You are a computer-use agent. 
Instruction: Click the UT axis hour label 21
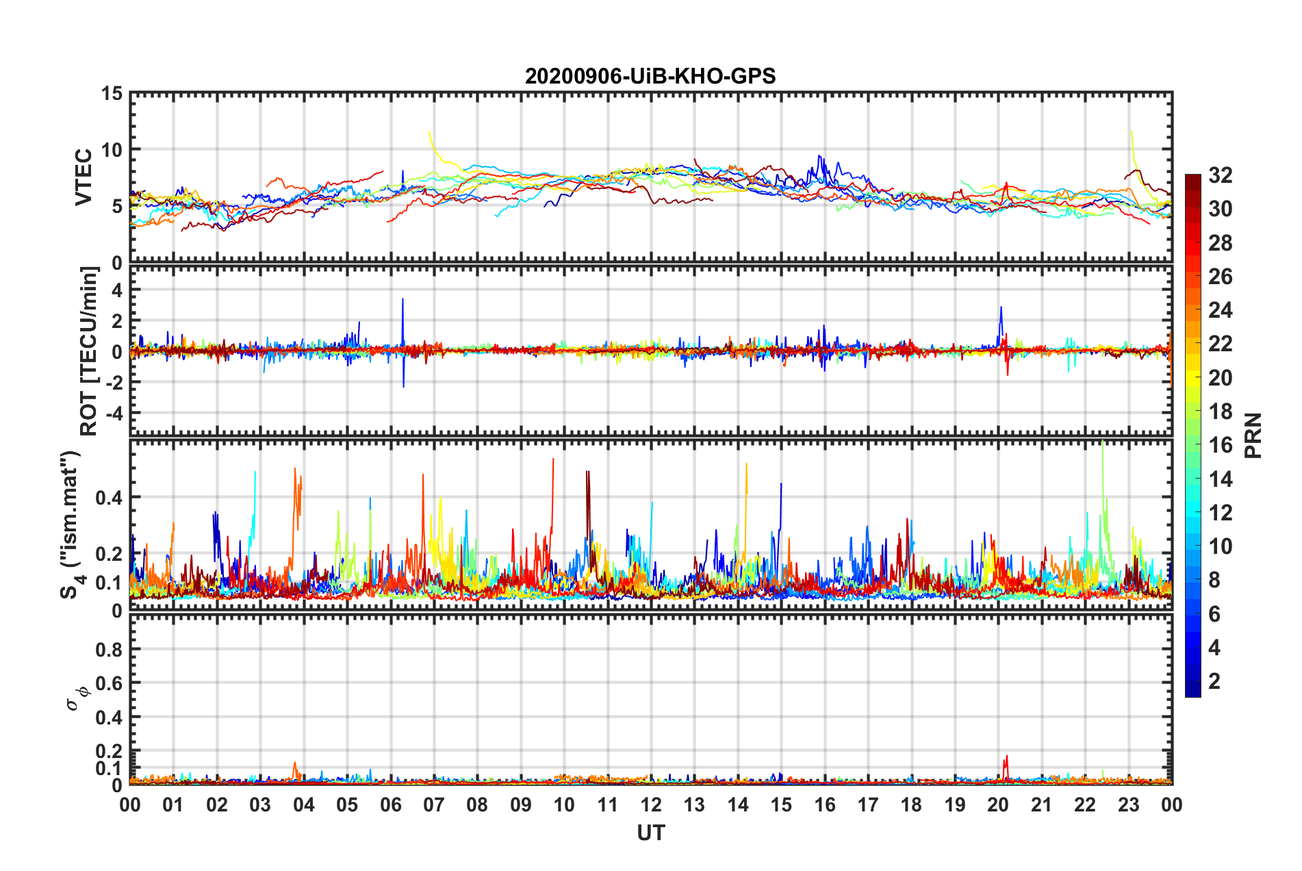(x=1042, y=805)
